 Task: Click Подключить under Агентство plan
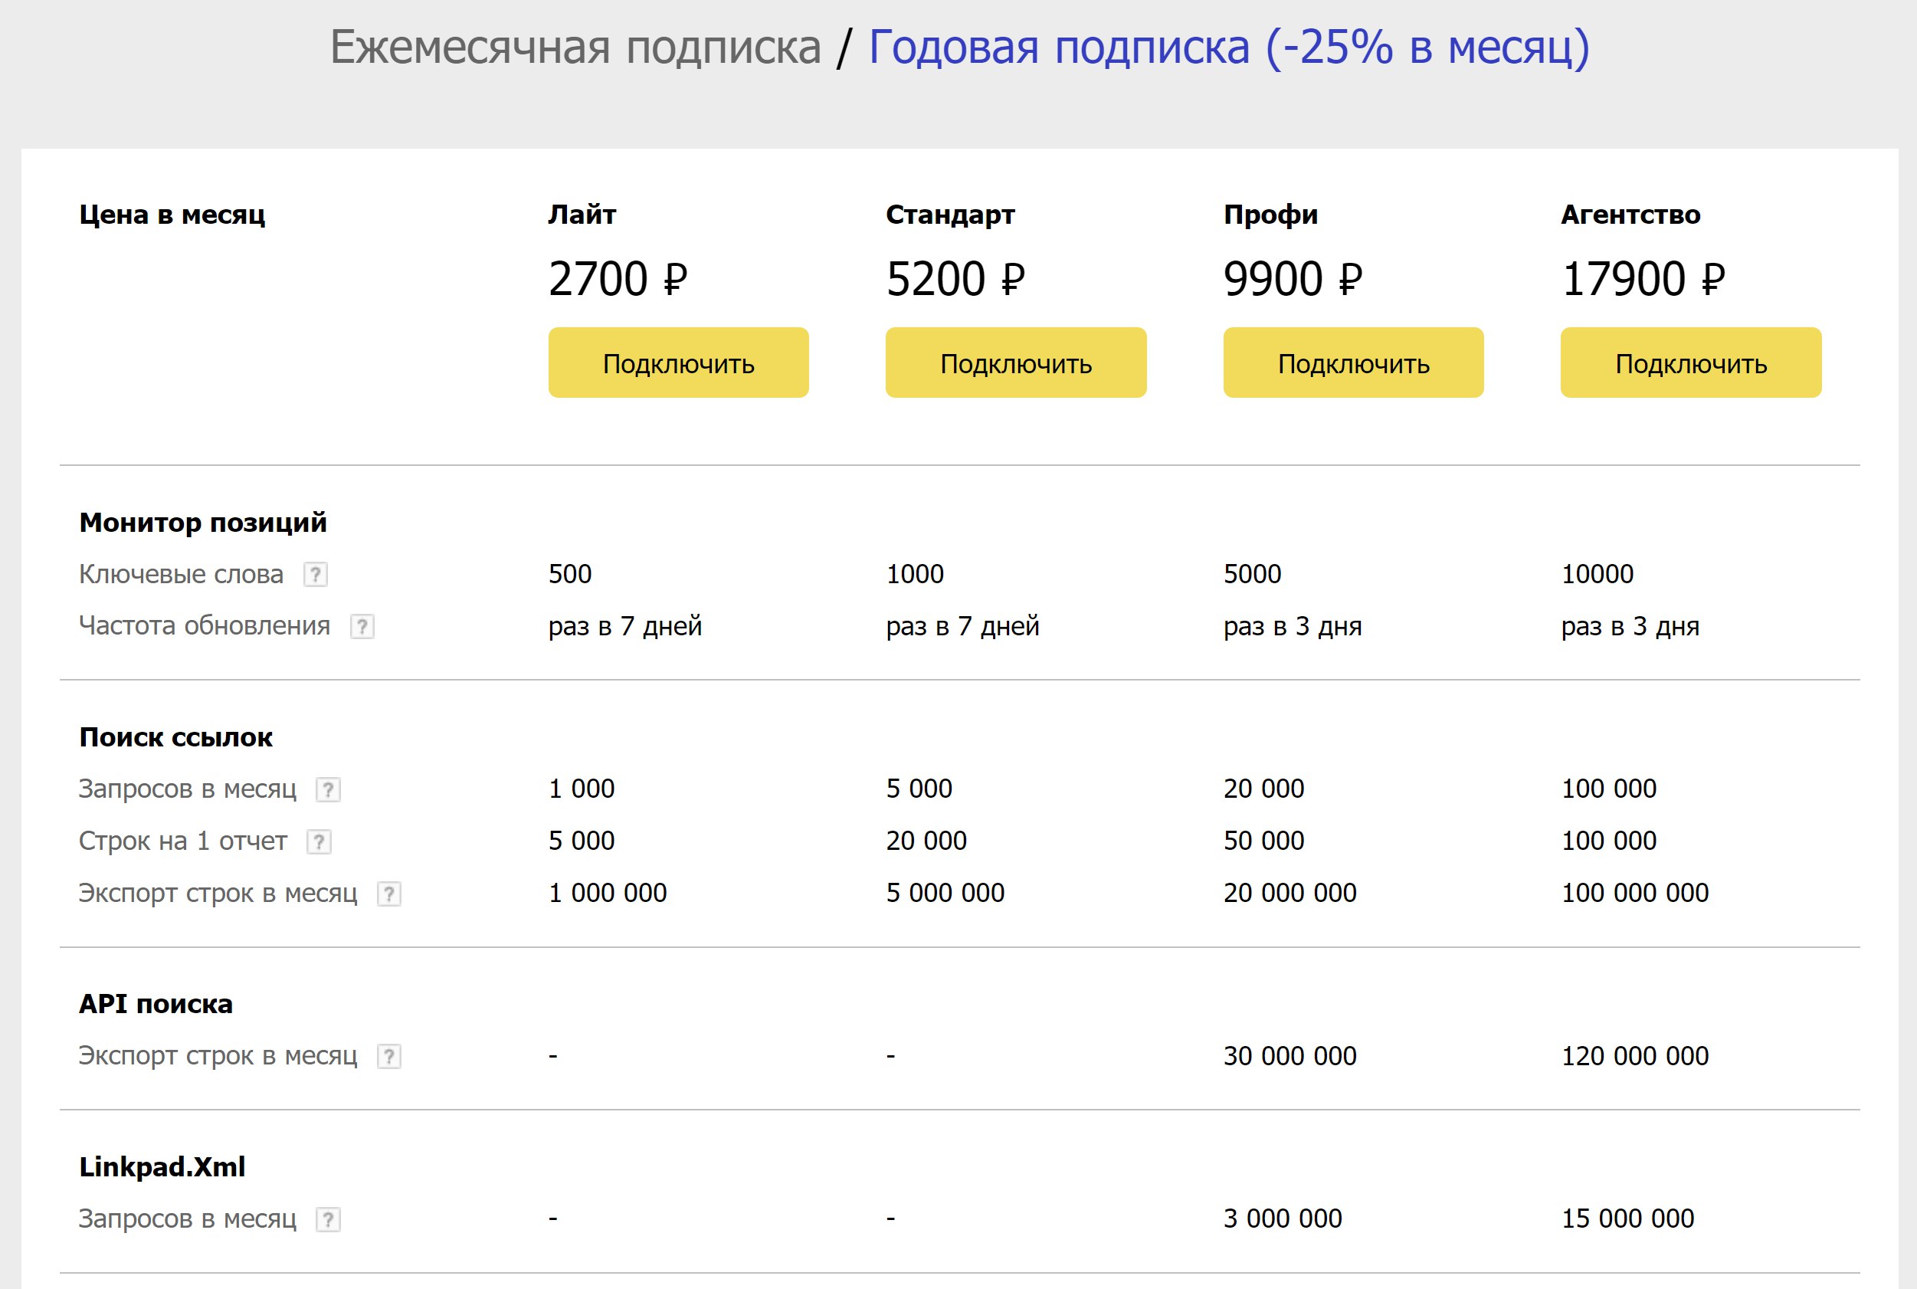tap(1690, 362)
